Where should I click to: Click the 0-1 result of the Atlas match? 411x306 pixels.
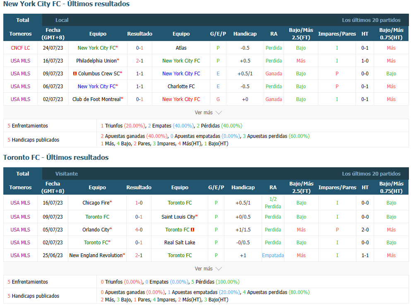click(x=140, y=48)
